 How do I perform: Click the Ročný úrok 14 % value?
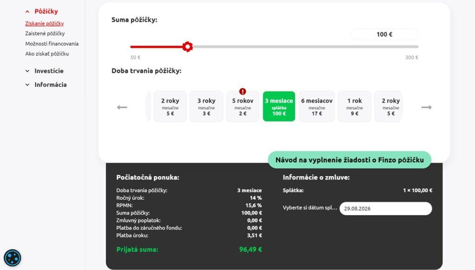256,198
